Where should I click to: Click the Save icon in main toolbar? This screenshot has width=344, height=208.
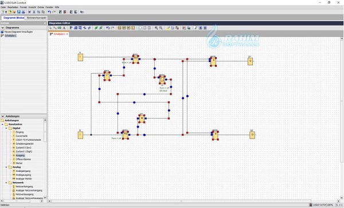[x=19, y=12]
